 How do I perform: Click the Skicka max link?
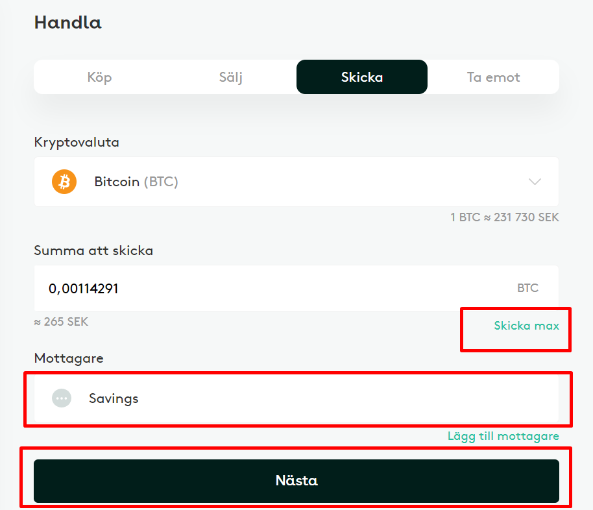(526, 326)
